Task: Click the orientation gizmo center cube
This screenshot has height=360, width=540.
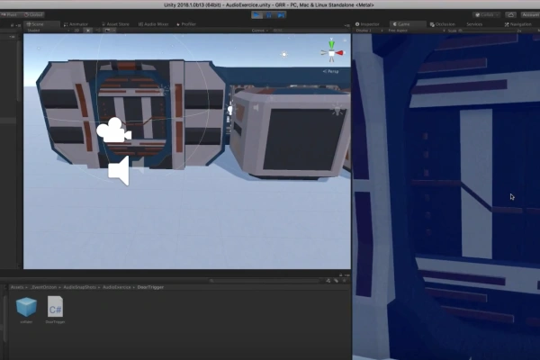Action: click(331, 53)
